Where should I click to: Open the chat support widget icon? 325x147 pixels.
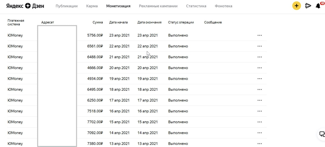(x=322, y=134)
